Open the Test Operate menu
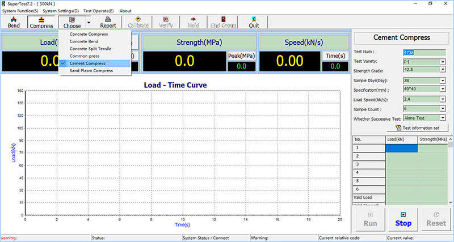 (98, 11)
